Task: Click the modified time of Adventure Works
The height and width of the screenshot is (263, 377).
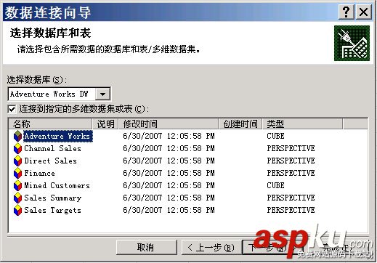Action: click(169, 136)
